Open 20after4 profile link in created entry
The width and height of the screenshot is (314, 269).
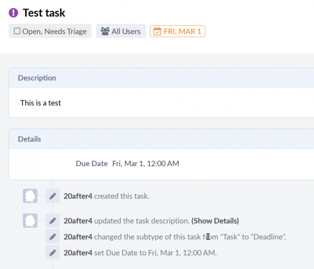click(78, 196)
